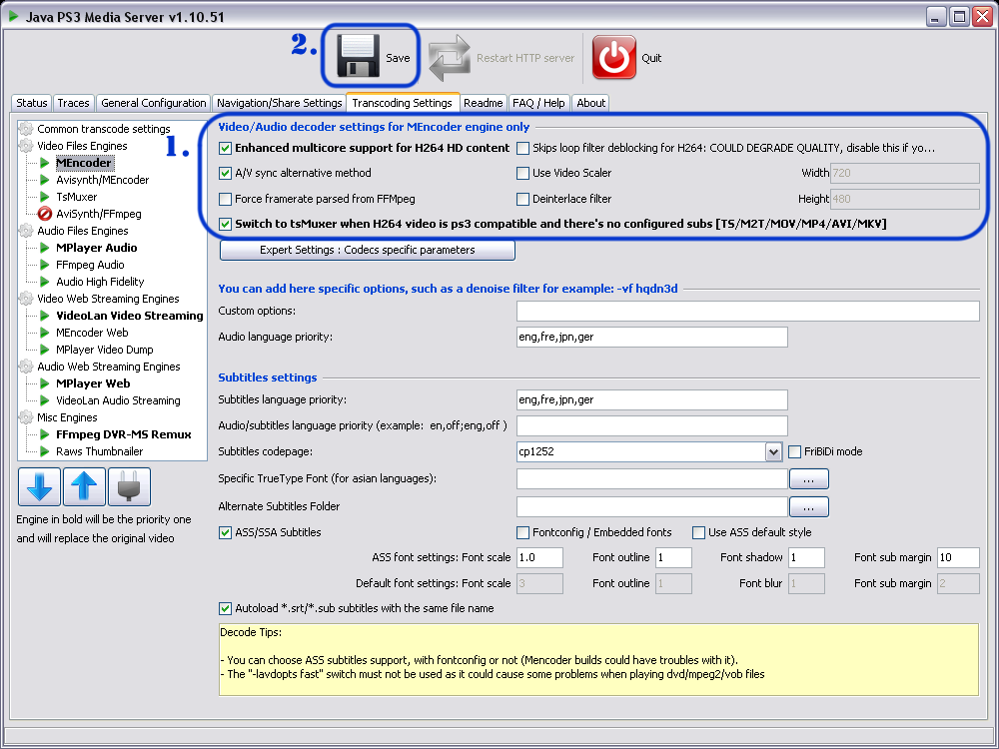
Task: Click in the Custom options field
Action: [748, 312]
